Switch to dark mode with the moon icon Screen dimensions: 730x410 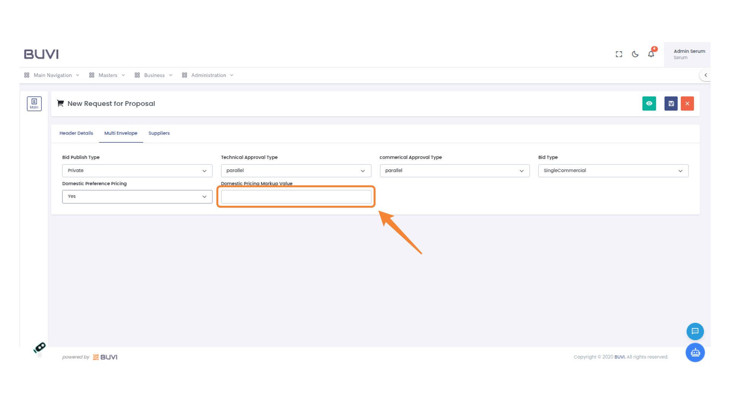tap(635, 54)
